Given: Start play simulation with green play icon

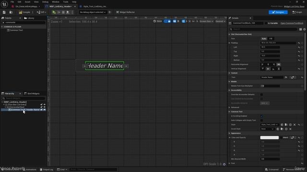Looking at the screenshot, I should (x=54, y=12).
